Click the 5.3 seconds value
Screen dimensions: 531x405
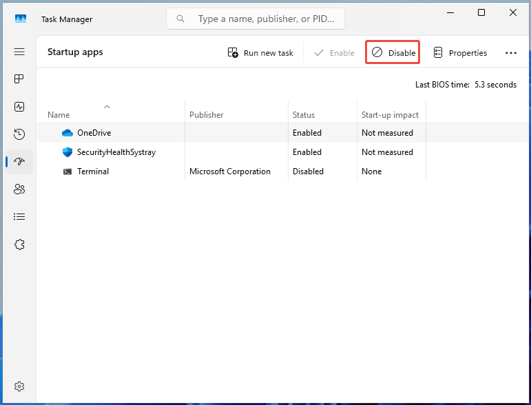[495, 85]
